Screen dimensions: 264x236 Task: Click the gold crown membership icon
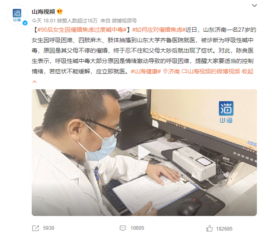click(x=60, y=11)
